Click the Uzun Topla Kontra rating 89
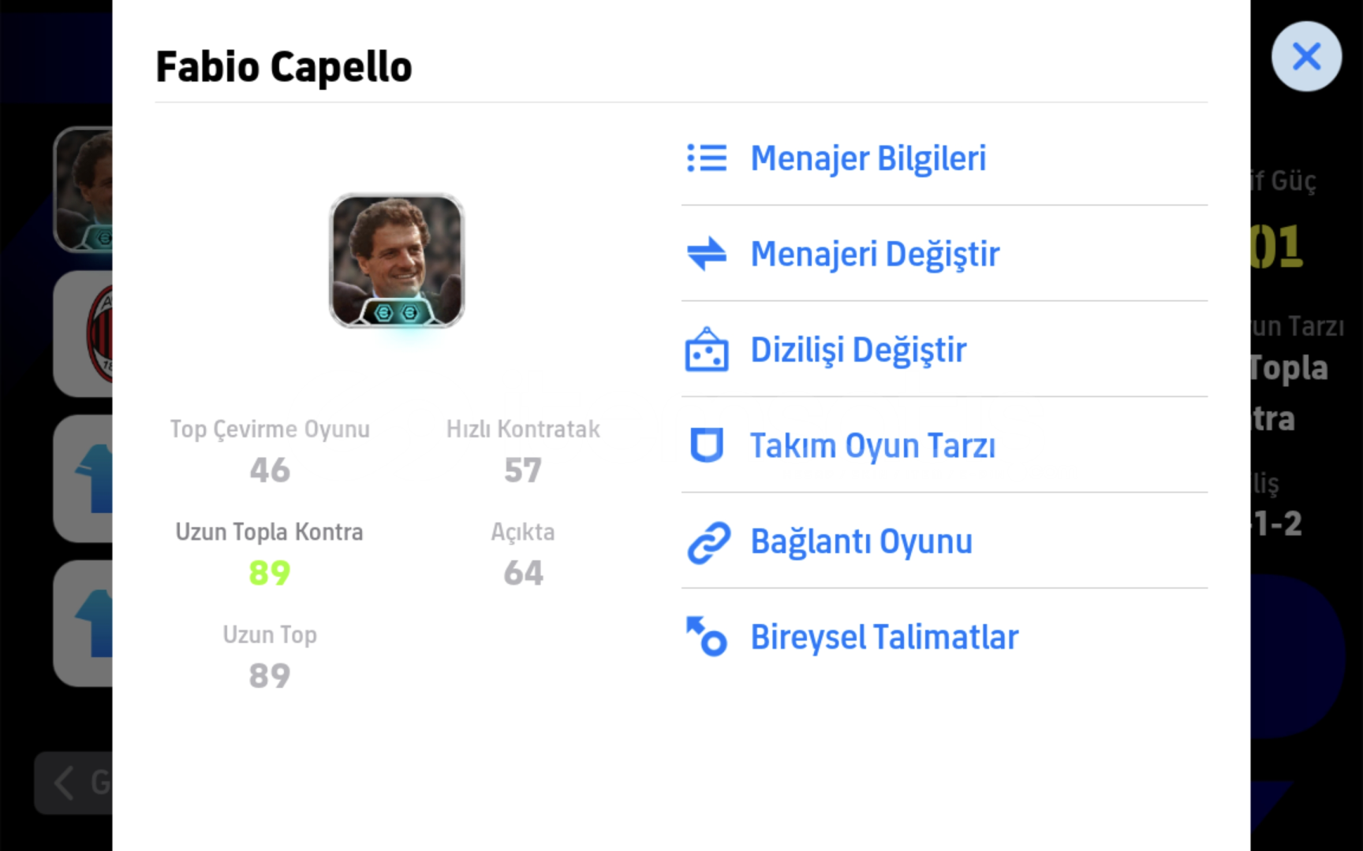The image size is (1363, 851). [270, 573]
